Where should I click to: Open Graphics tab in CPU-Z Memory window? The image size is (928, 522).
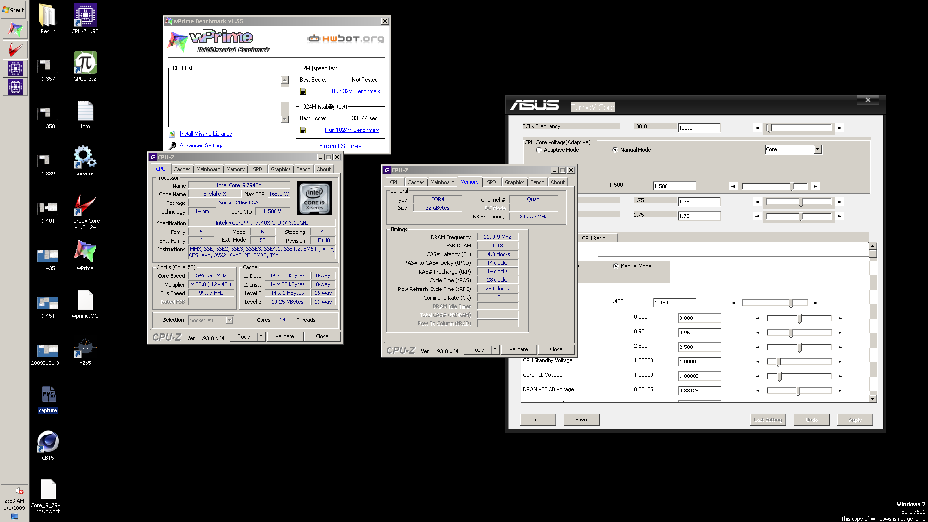click(514, 182)
